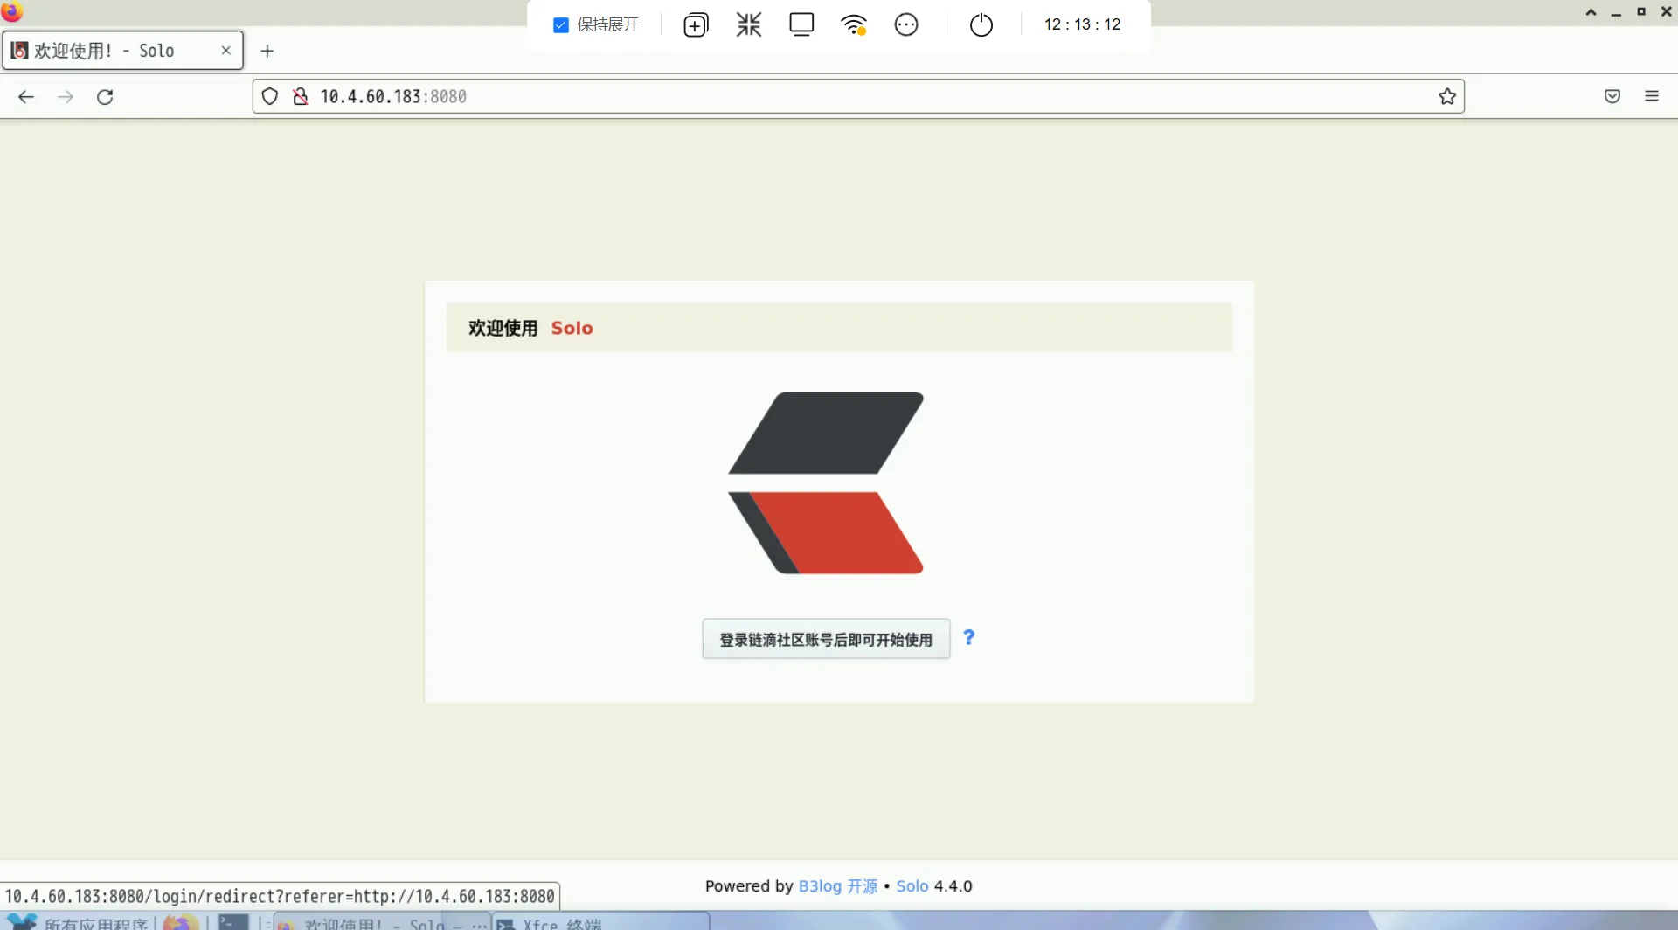Click the 登录链滴社区账号后即可开始使用 button
The image size is (1678, 930).
826,640
